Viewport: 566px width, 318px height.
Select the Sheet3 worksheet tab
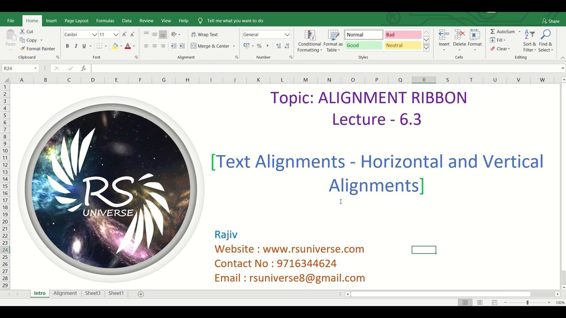tap(92, 293)
